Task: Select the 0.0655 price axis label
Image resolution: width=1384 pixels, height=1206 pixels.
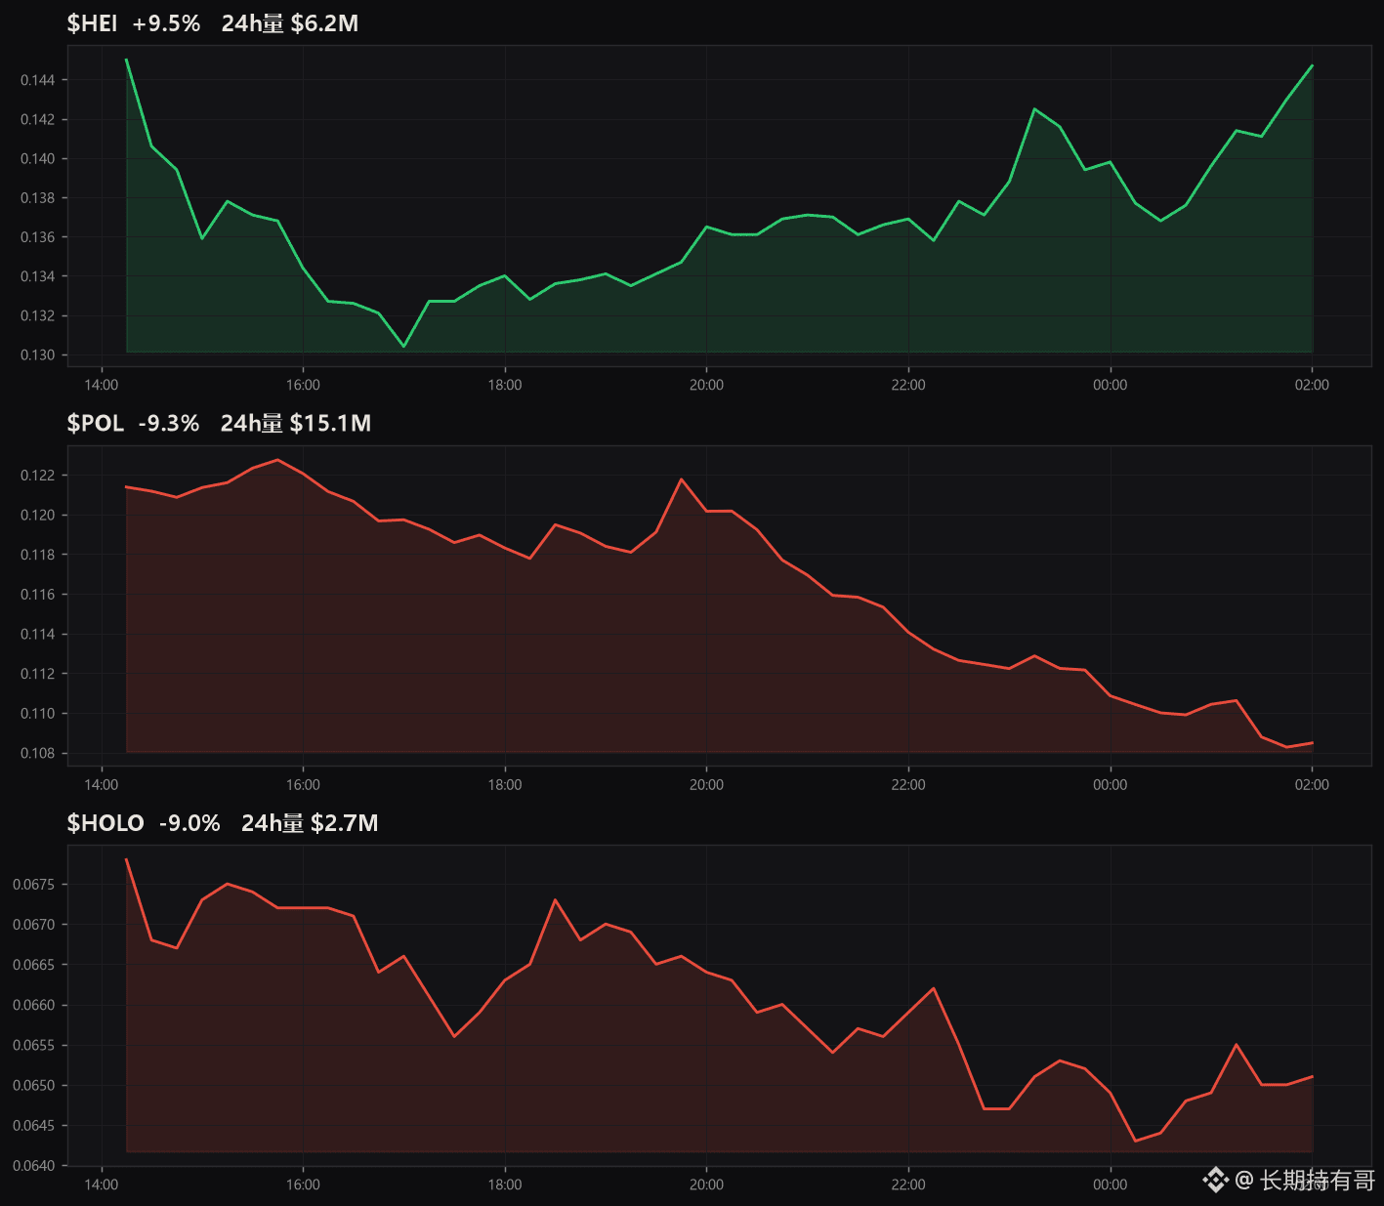Action: [x=34, y=1046]
